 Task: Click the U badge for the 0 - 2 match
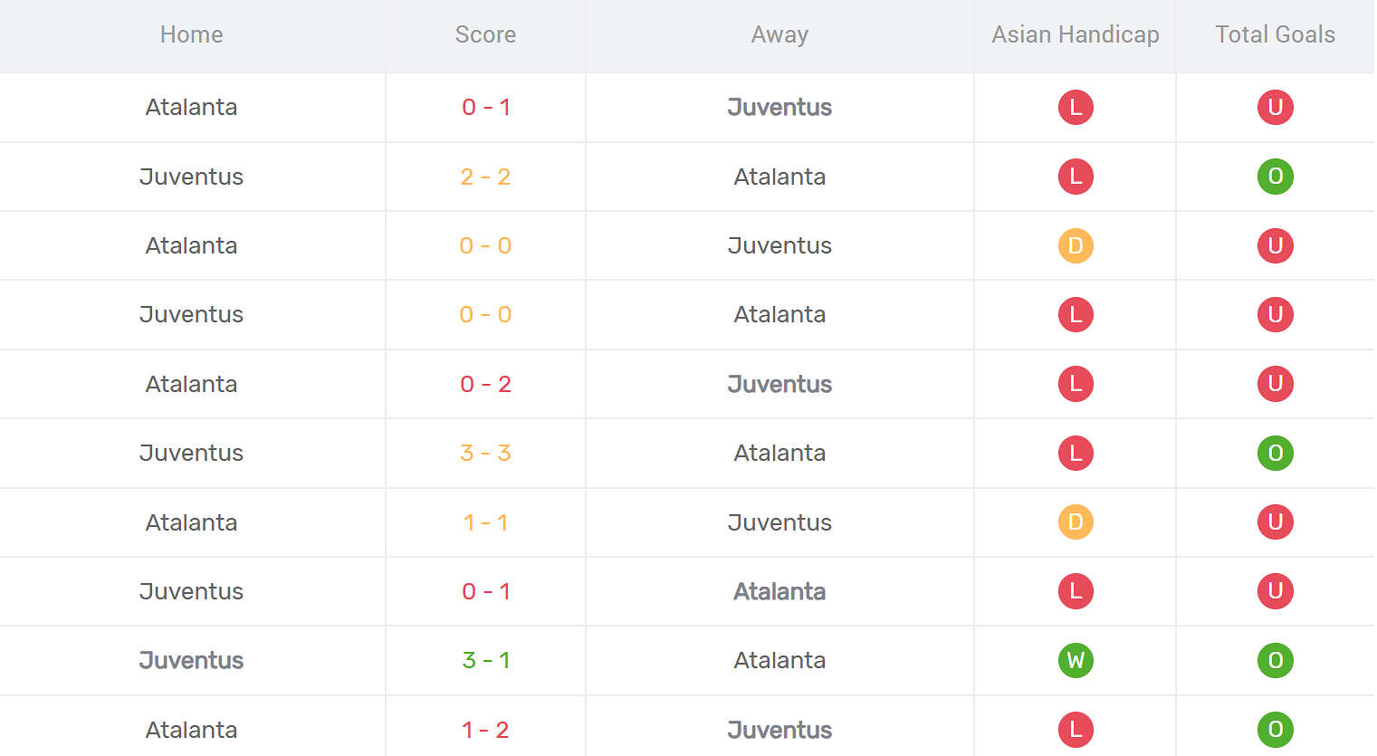pyautogui.click(x=1275, y=384)
